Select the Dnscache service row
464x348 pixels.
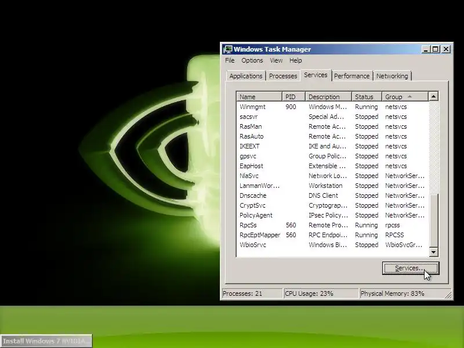coord(332,195)
